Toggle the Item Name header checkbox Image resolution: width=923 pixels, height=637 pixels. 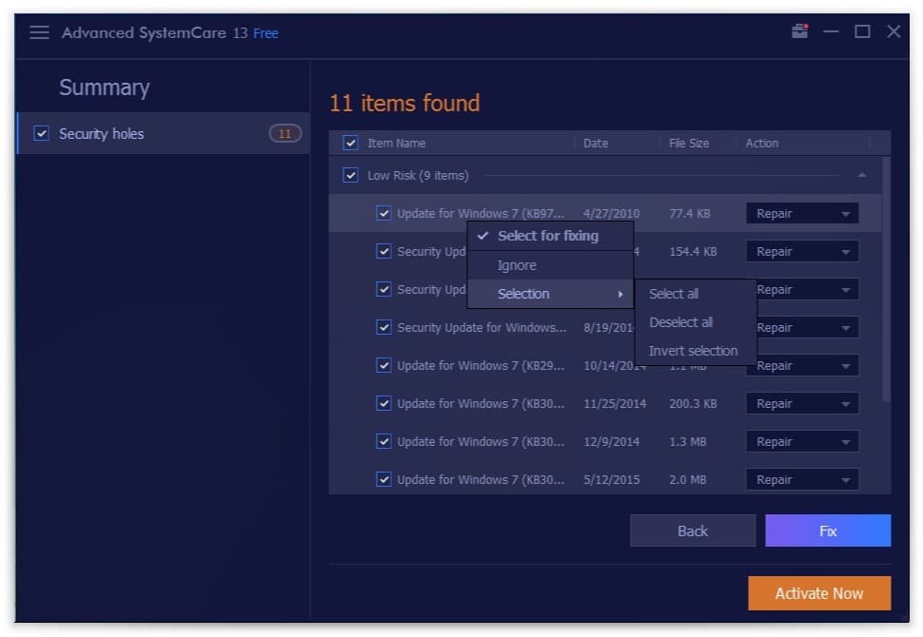350,143
